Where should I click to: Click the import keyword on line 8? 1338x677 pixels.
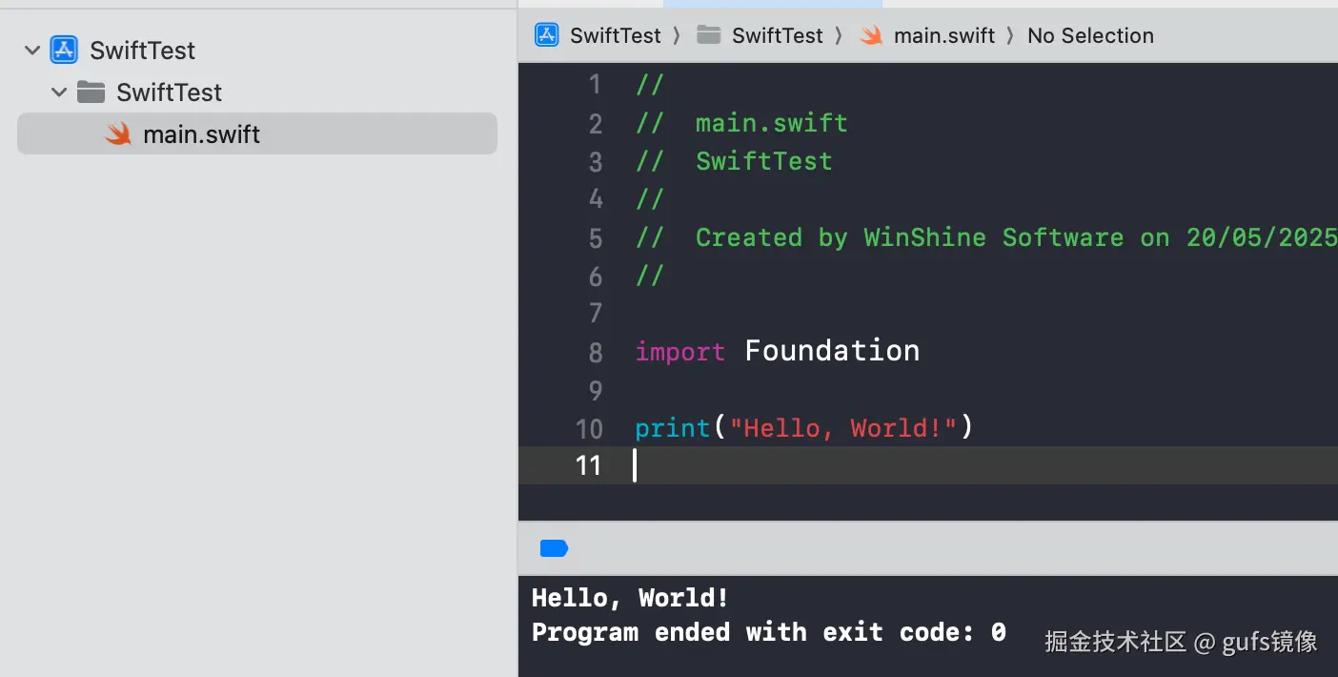[680, 352]
